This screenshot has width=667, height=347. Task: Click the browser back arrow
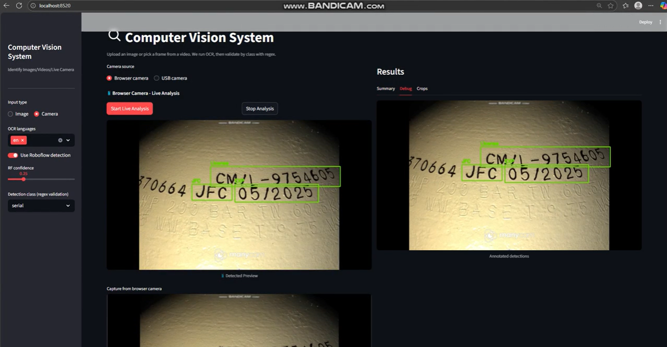[6, 6]
